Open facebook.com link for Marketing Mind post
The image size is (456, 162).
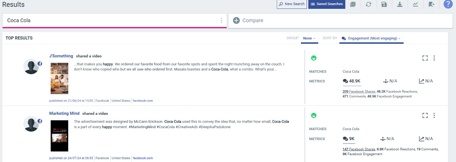(143, 158)
